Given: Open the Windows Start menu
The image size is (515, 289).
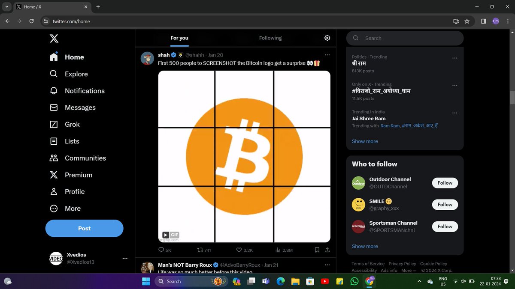Looking at the screenshot, I should tap(146, 281).
